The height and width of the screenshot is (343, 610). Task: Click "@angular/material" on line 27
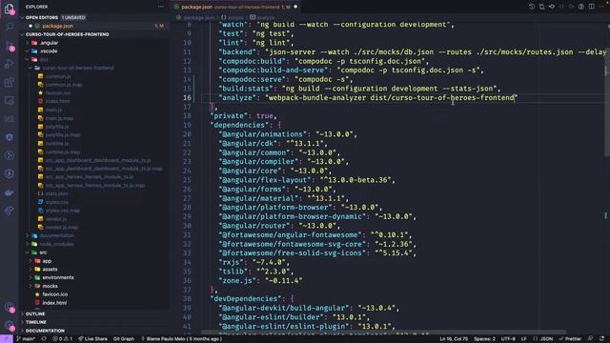coord(259,198)
